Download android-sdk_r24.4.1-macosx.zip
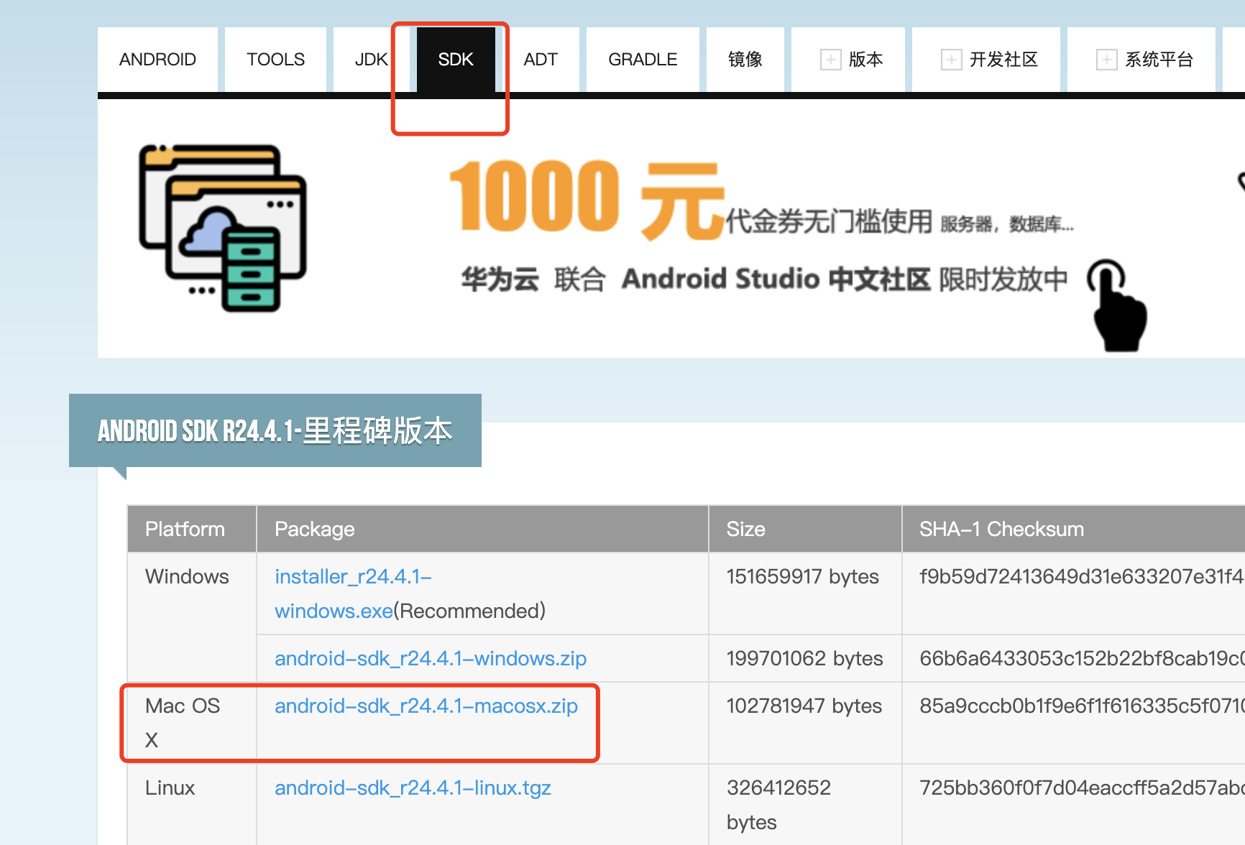1245x845 pixels. click(x=426, y=706)
